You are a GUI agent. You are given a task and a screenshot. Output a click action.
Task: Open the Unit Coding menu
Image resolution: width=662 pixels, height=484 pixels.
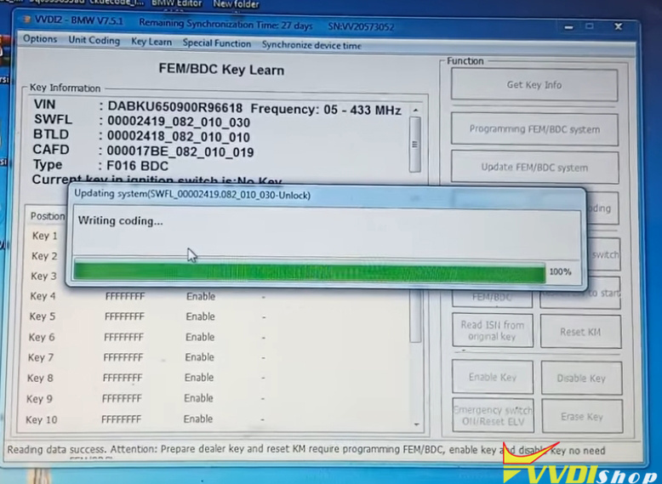pos(94,40)
